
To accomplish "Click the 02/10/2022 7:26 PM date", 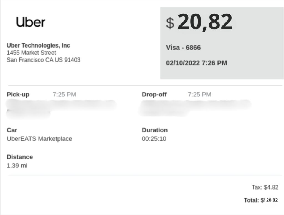I will point(196,63).
